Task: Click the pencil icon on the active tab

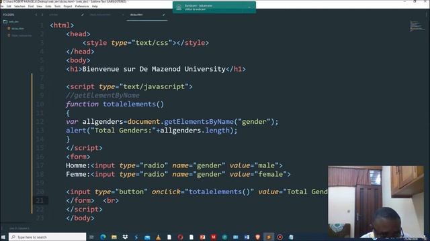Action: click(x=164, y=15)
